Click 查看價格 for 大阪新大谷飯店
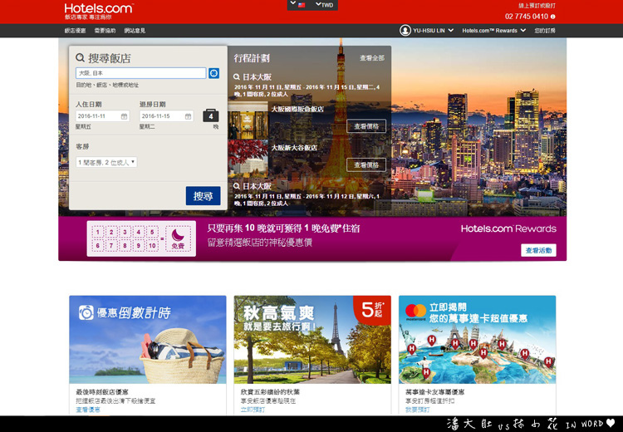623x432 pixels. click(x=366, y=165)
